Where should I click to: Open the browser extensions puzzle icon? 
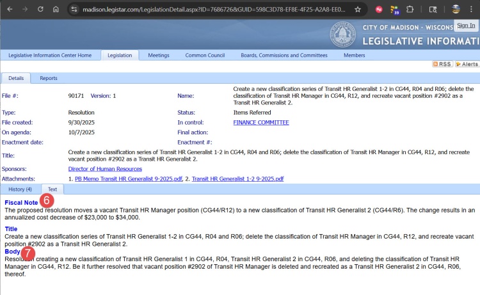(410, 10)
